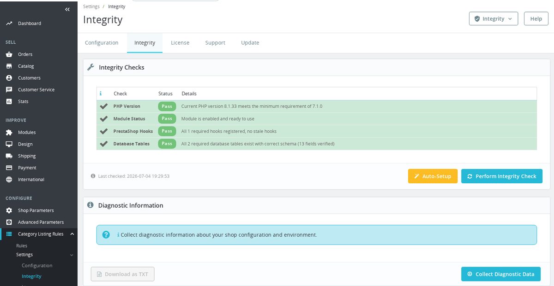Screen dimensions: 554x286
Task: Click the Orders basket icon
Action: (9, 54)
